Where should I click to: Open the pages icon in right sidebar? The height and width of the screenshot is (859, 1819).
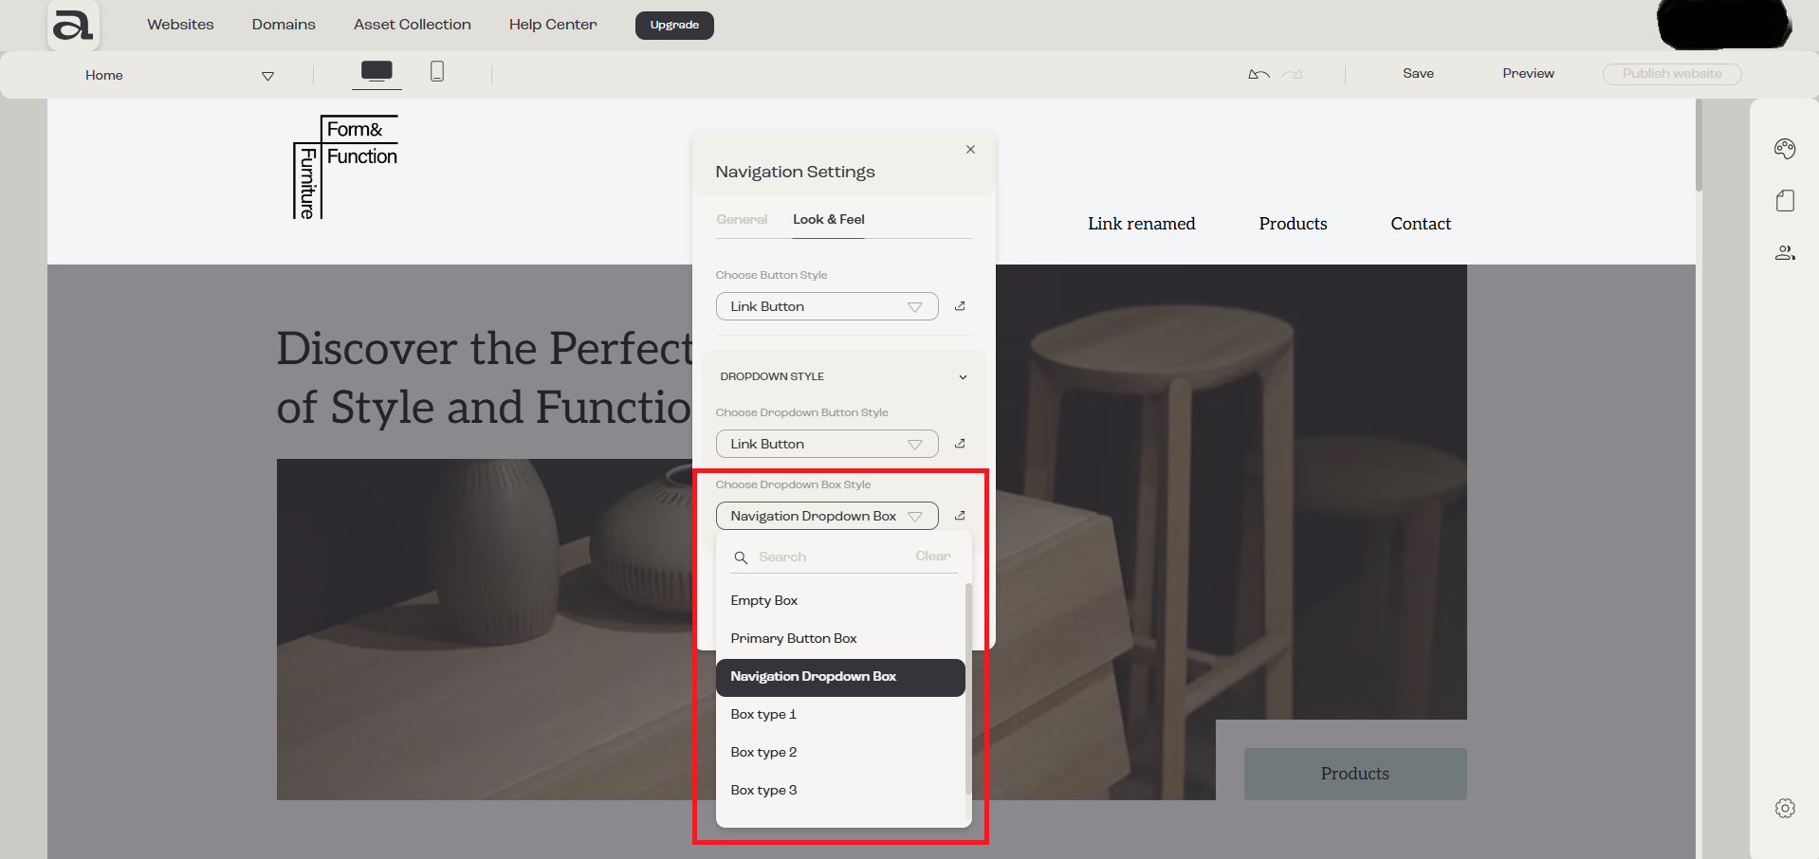click(1785, 200)
